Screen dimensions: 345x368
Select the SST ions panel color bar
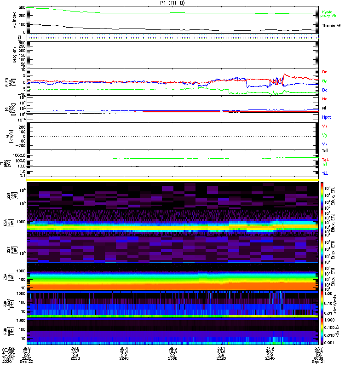322,196
